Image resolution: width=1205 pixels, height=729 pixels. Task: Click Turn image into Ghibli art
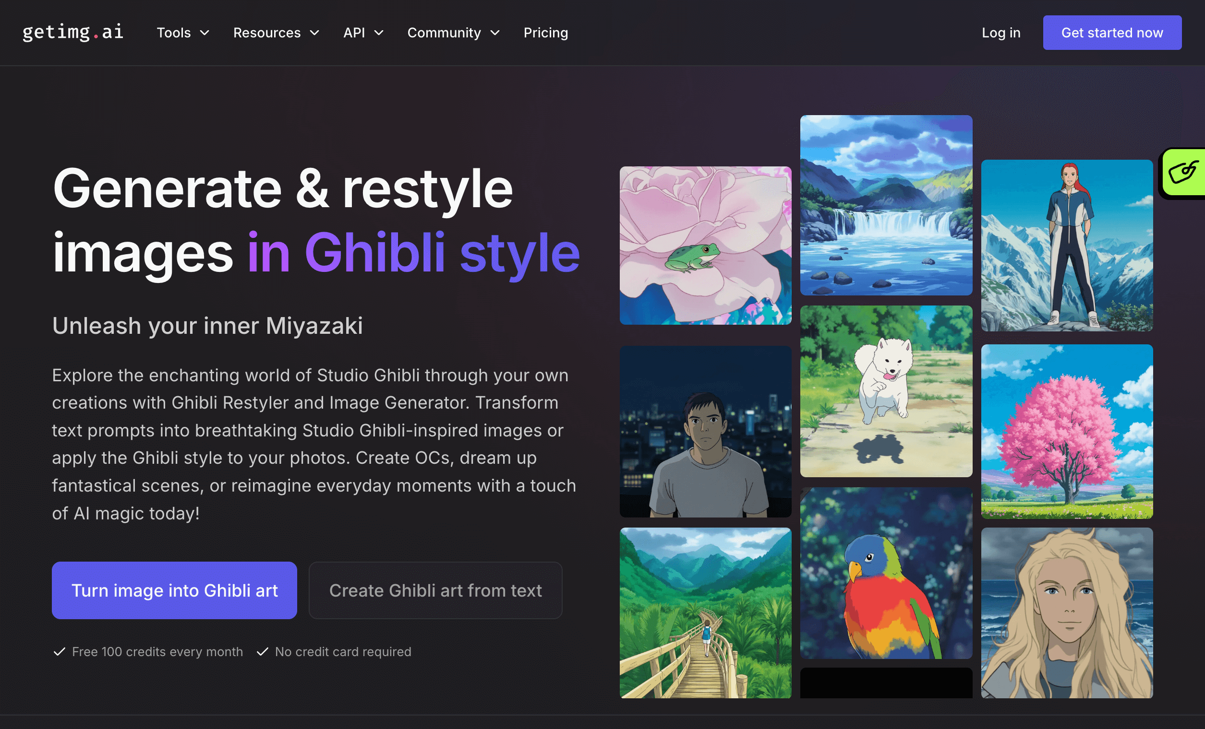point(174,590)
